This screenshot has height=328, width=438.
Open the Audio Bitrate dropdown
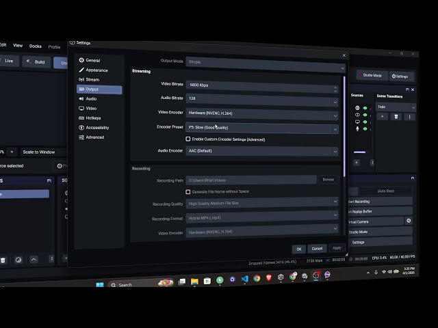[x=262, y=100]
